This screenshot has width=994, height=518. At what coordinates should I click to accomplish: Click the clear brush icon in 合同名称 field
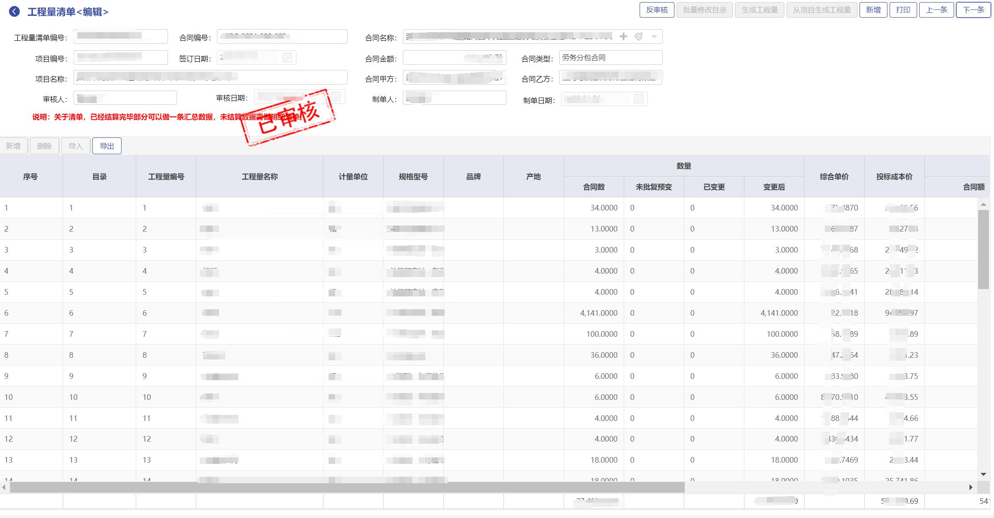(x=639, y=37)
